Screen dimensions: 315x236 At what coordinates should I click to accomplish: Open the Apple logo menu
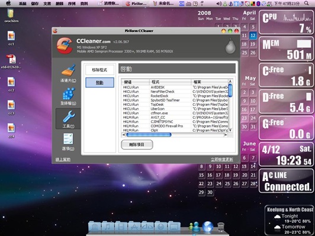pos(8,4)
